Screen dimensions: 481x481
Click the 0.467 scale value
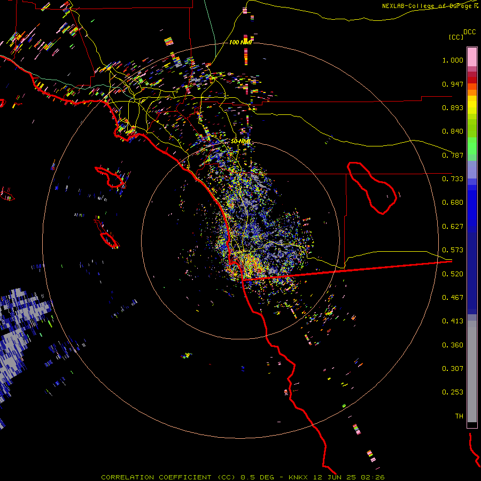pyautogui.click(x=453, y=298)
